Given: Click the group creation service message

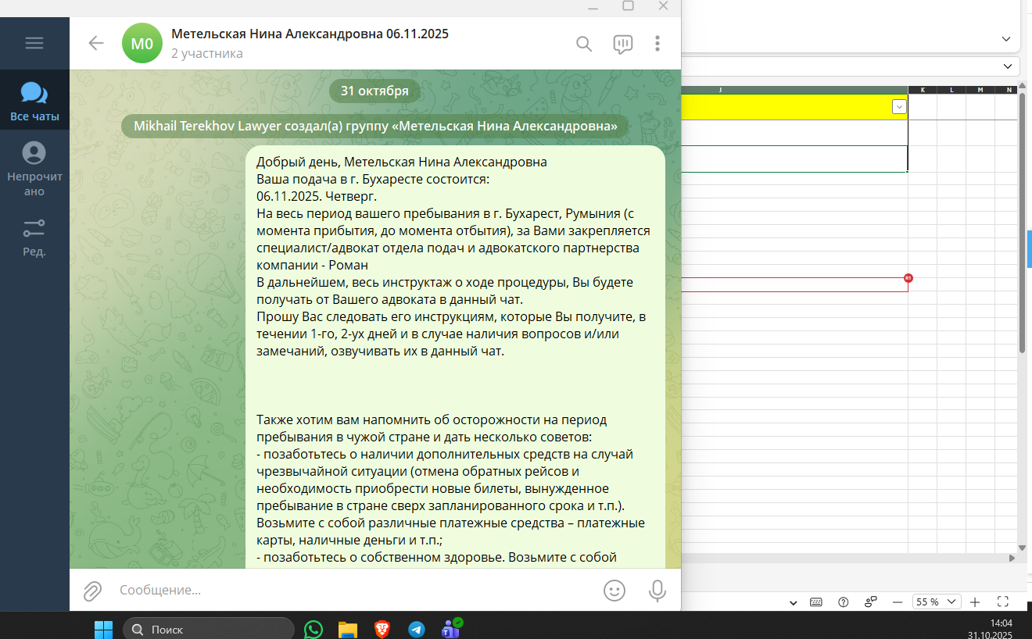Looking at the screenshot, I should (375, 127).
